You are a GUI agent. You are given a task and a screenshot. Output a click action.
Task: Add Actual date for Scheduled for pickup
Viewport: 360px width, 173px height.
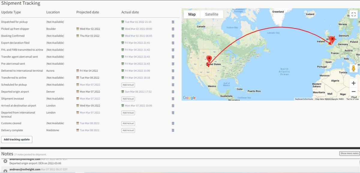128,85
